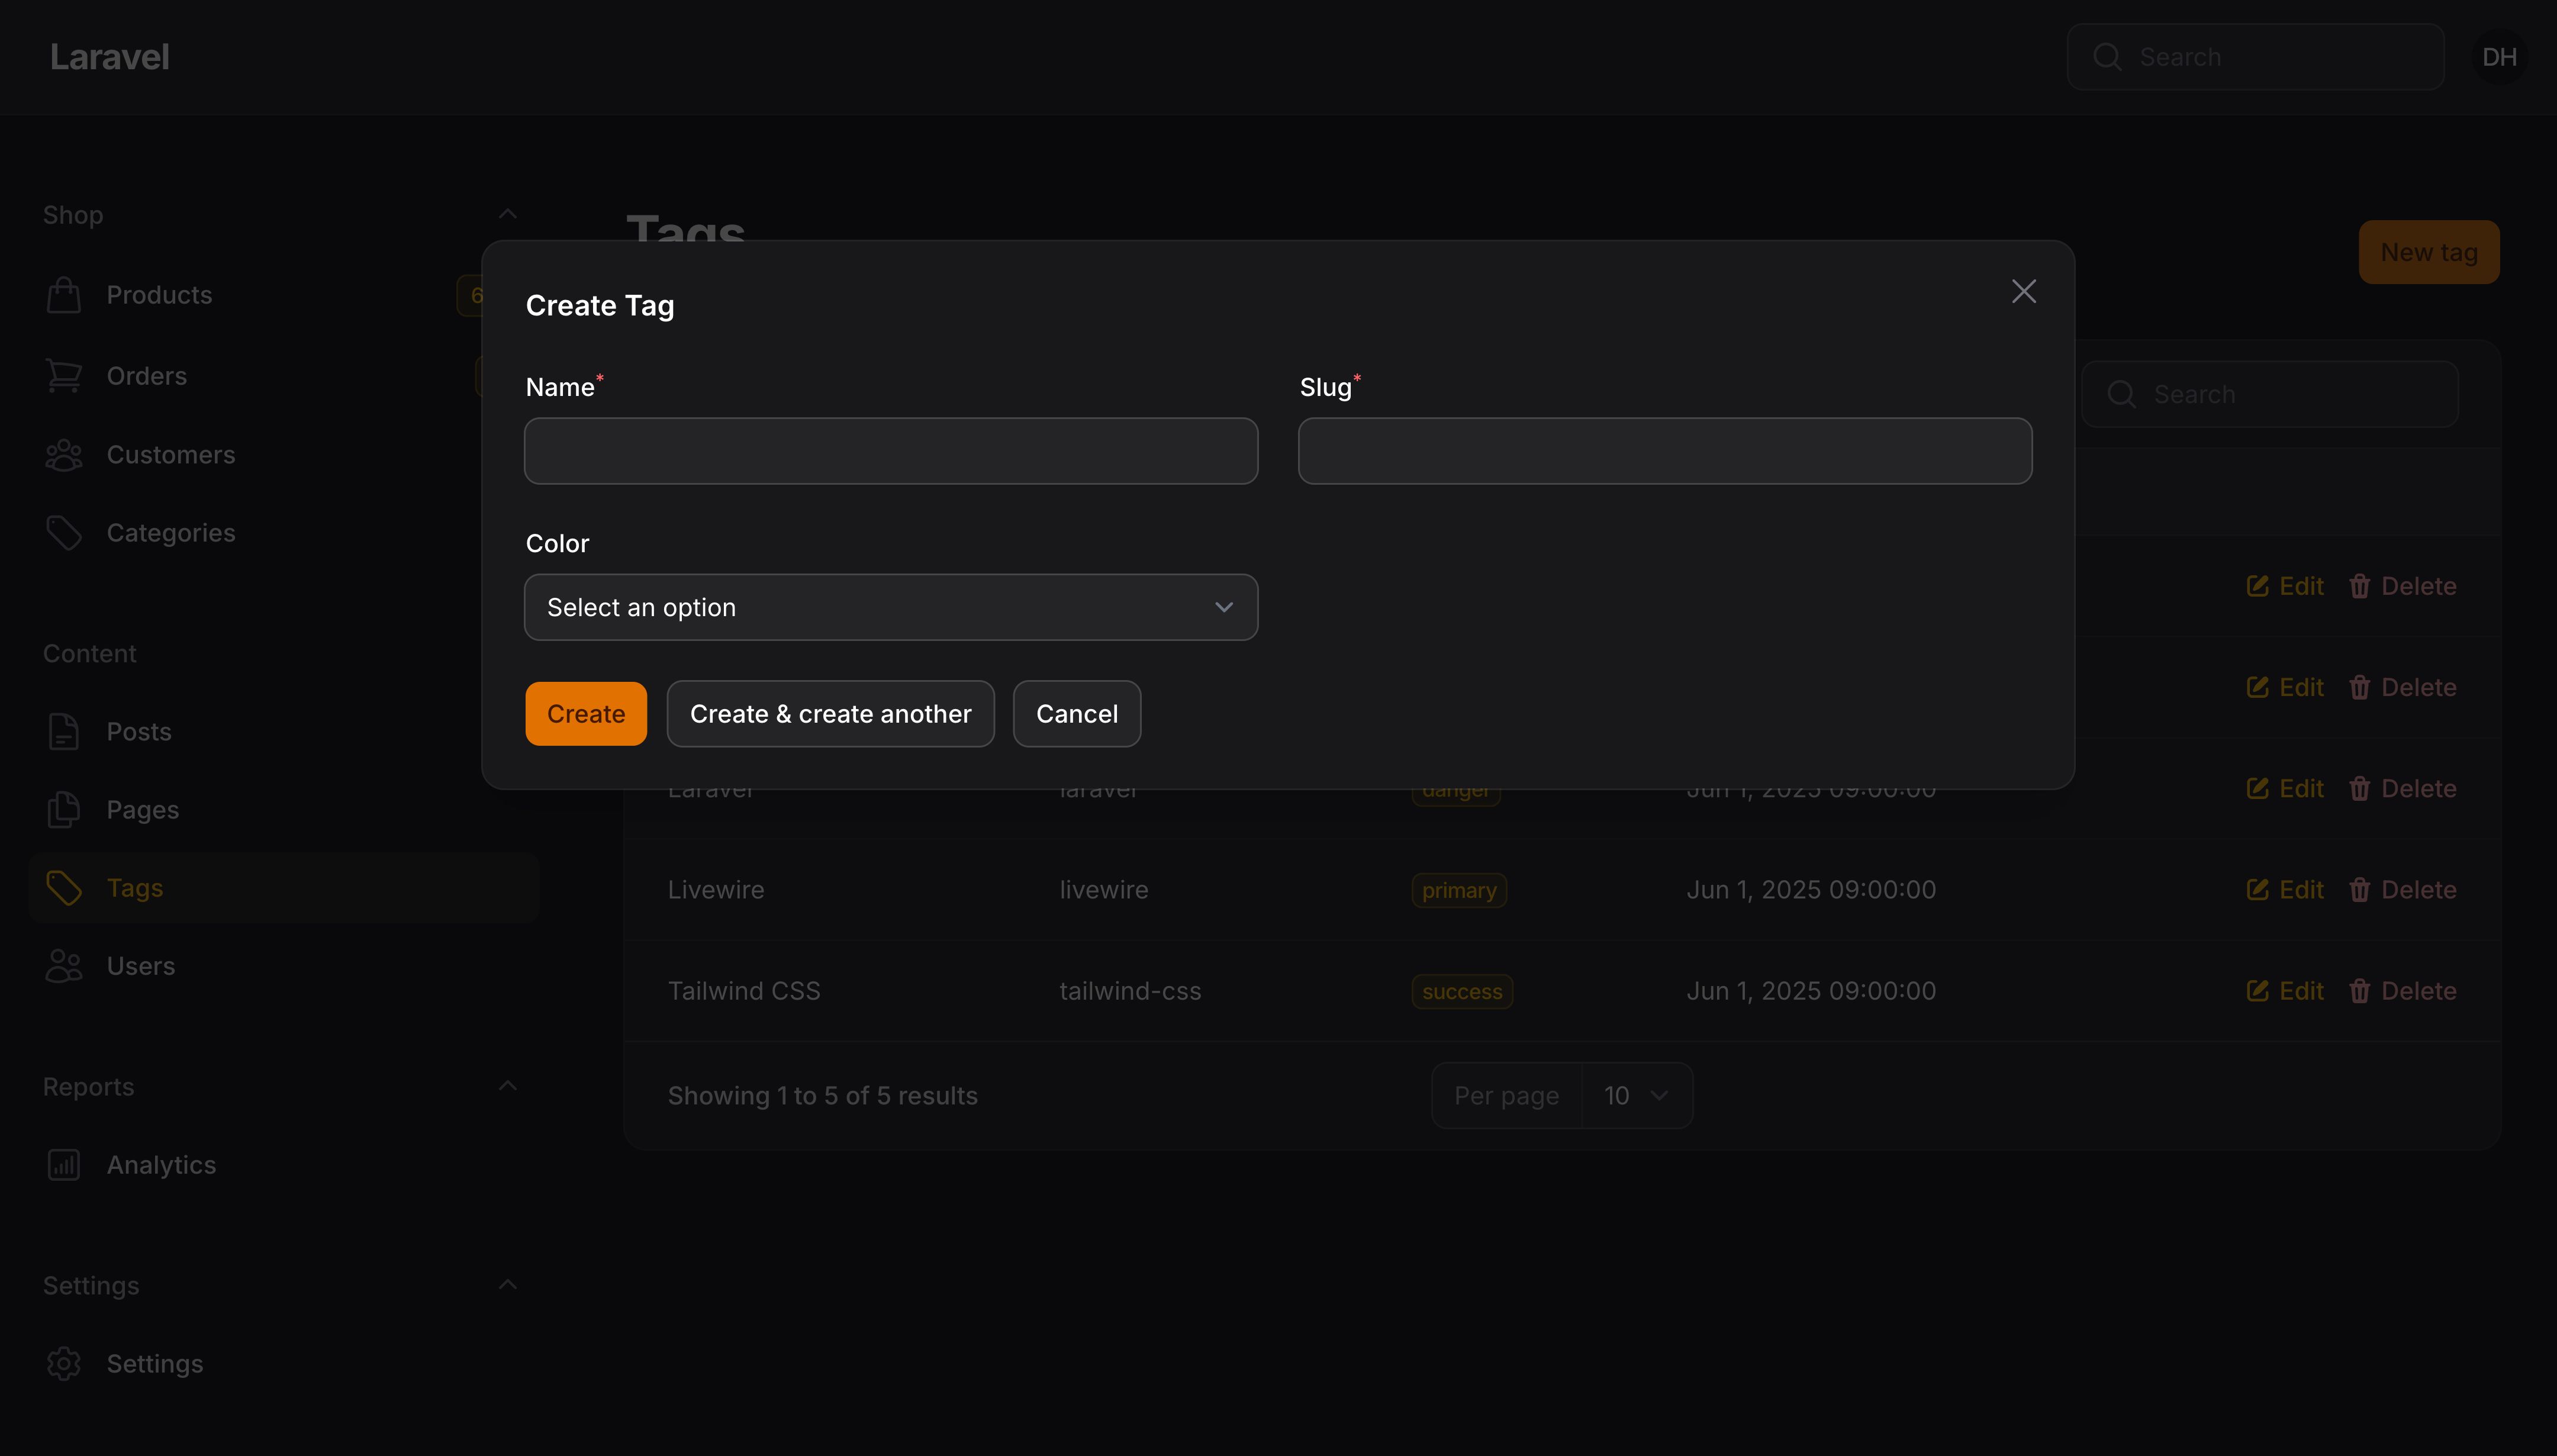
Task: Click the Livewire row edit pencil icon
Action: tap(2257, 890)
